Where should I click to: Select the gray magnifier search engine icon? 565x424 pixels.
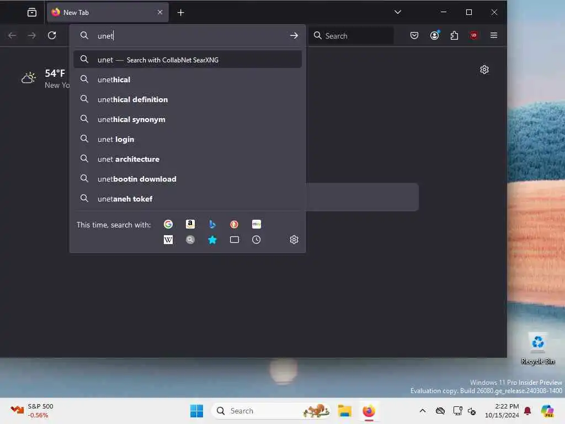tap(190, 240)
